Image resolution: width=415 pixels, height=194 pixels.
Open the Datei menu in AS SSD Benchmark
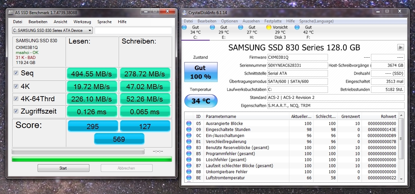[17, 22]
